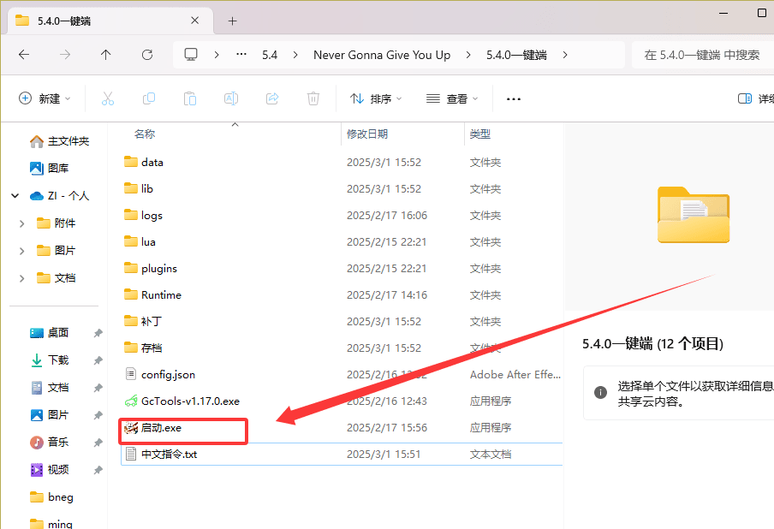Open the more options ellipsis menu
774x529 pixels.
[514, 98]
